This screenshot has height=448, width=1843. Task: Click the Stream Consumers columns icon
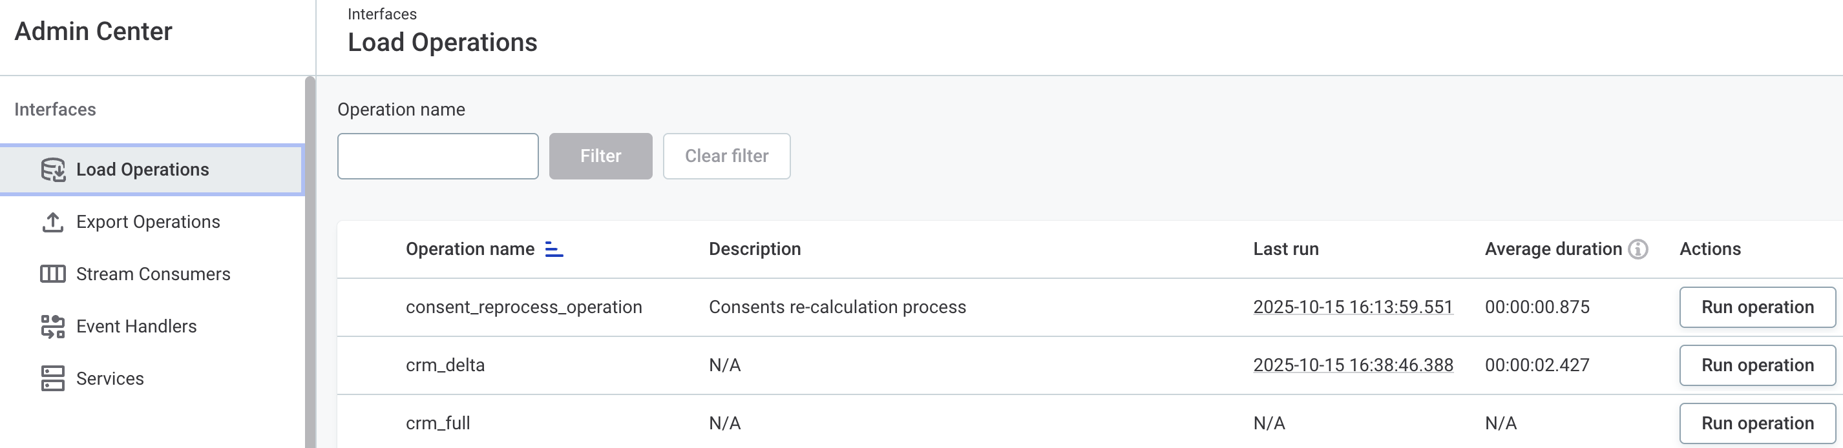53,274
